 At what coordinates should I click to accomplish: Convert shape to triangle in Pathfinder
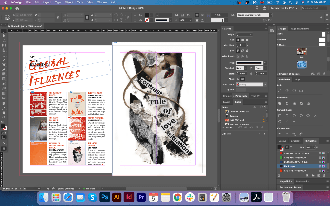point(315,116)
